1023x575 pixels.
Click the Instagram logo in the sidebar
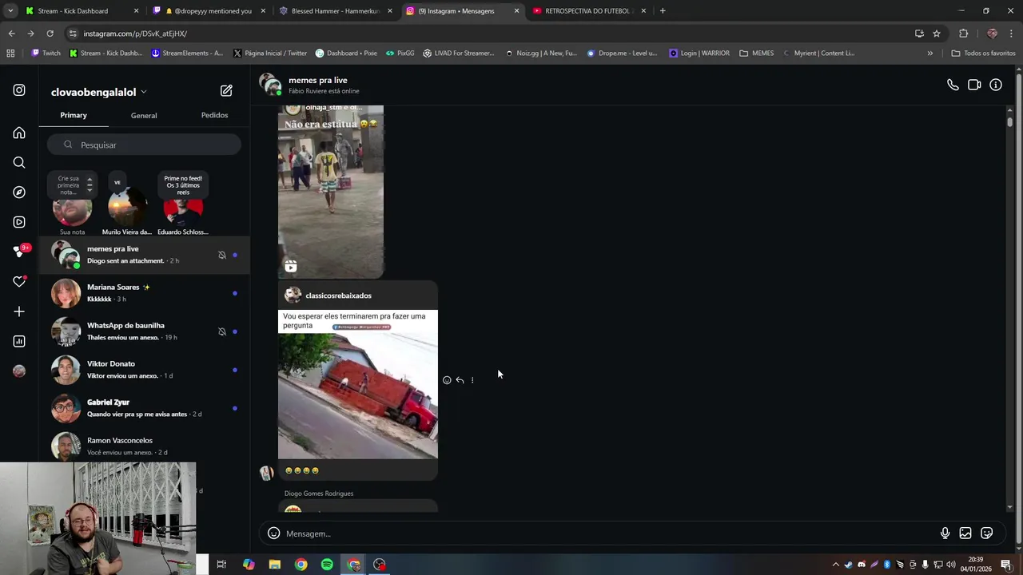(19, 90)
